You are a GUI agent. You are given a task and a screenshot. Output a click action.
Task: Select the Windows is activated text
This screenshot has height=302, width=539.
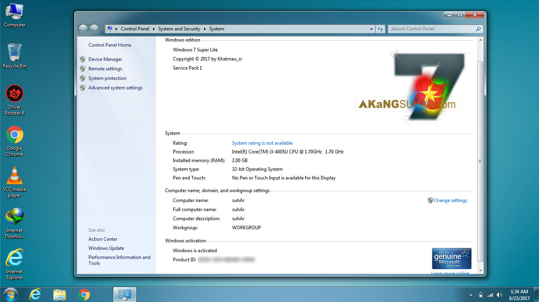click(x=195, y=251)
